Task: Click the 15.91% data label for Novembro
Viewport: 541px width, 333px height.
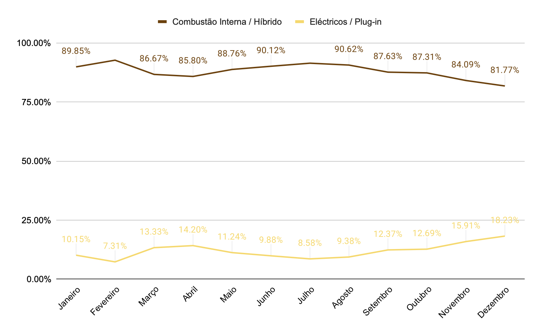Action: [466, 226]
